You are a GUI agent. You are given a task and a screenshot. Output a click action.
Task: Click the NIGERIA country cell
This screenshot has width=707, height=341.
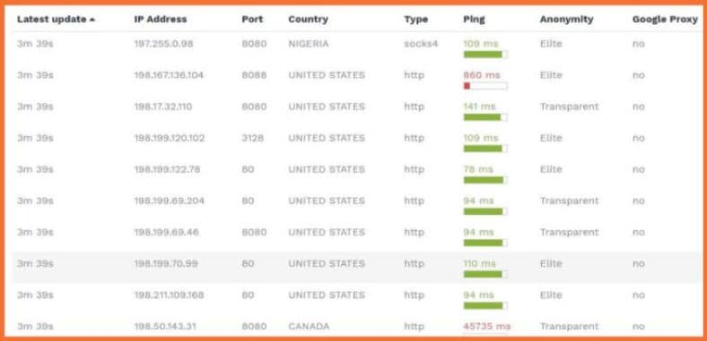tap(309, 44)
